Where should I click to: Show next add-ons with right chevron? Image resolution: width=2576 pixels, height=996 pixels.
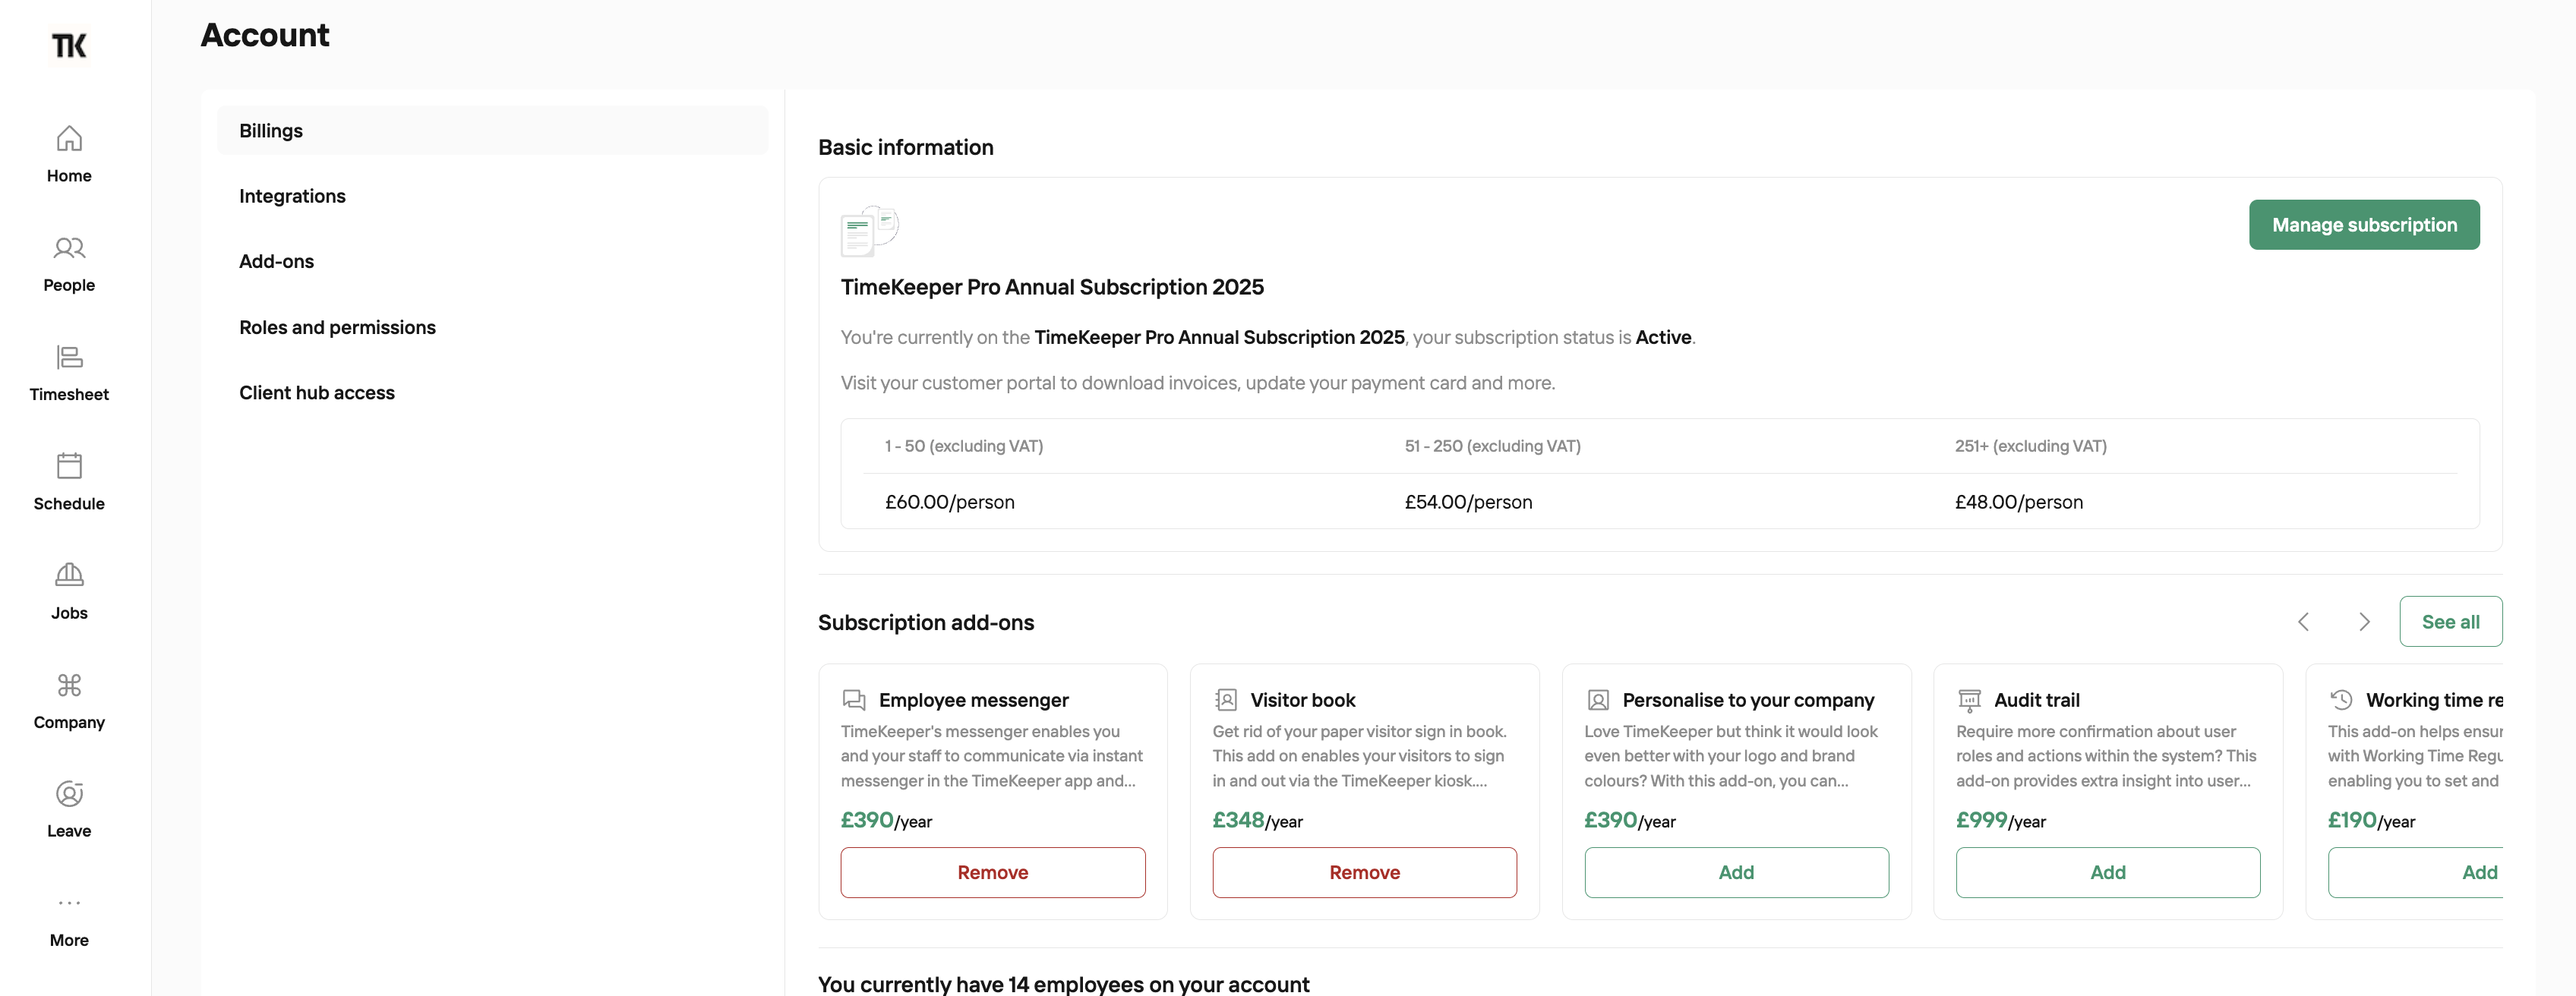click(2364, 622)
